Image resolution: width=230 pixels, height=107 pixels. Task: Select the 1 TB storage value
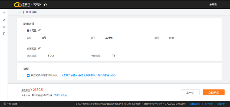pyautogui.click(x=113, y=56)
